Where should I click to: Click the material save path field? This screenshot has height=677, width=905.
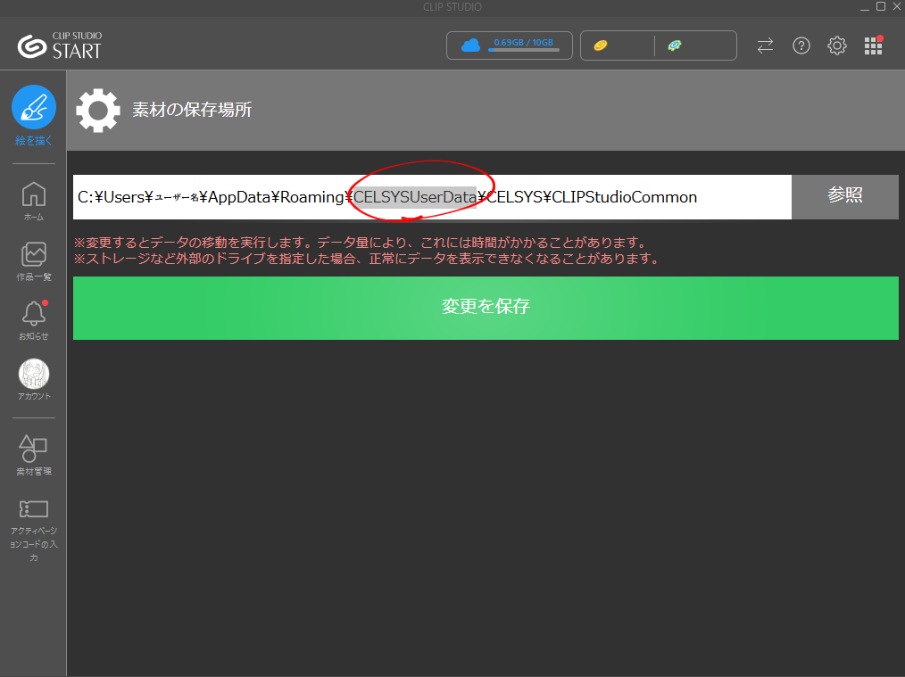pyautogui.click(x=432, y=196)
